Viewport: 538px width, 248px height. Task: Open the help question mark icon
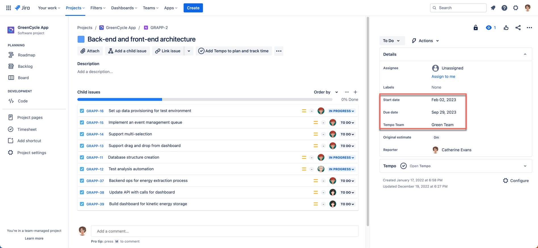point(504,8)
